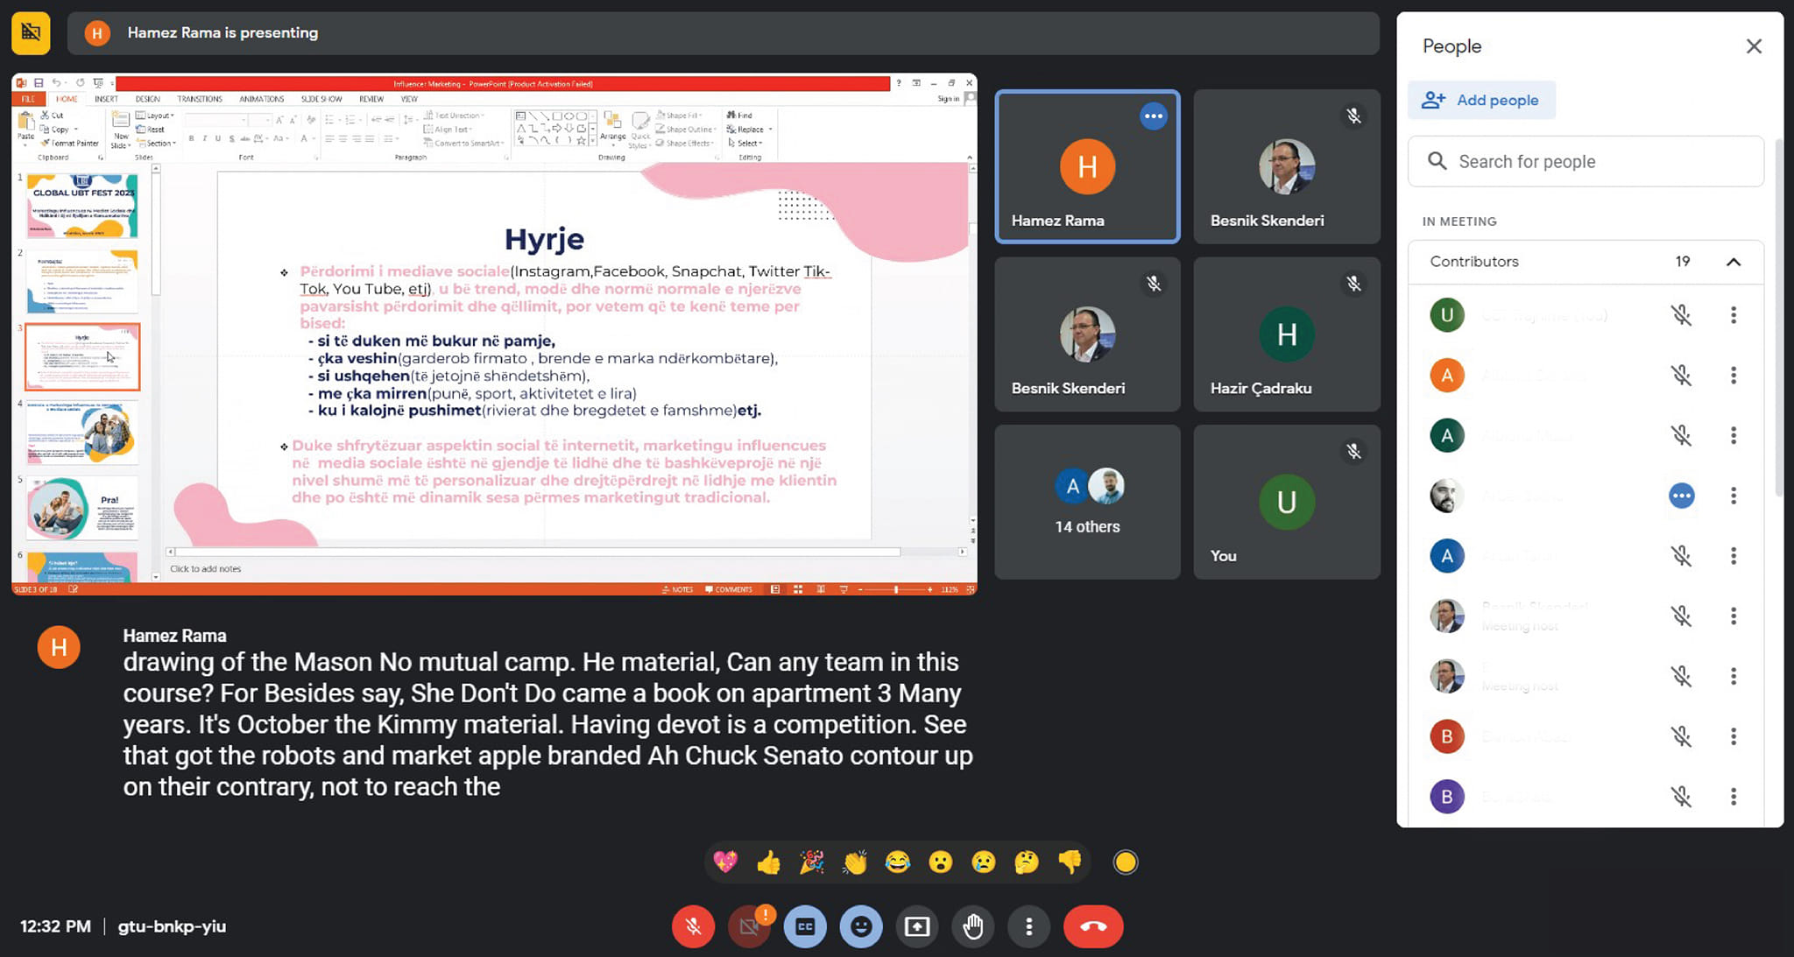Click the red leave call button
1794x957 pixels.
click(x=1092, y=926)
